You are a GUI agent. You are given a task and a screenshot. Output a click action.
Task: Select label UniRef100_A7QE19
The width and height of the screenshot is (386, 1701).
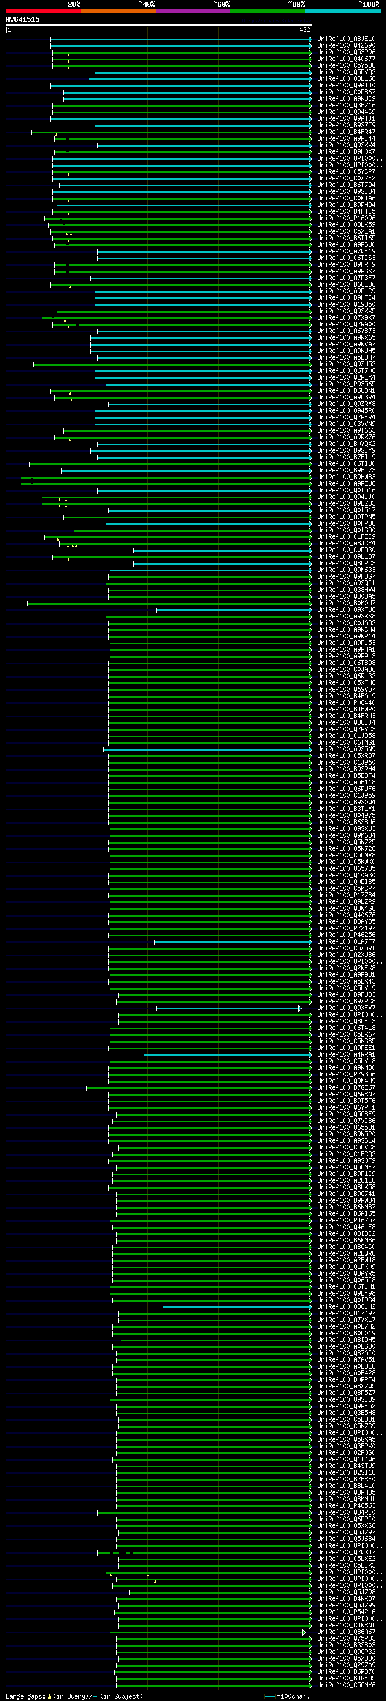pyautogui.click(x=346, y=251)
